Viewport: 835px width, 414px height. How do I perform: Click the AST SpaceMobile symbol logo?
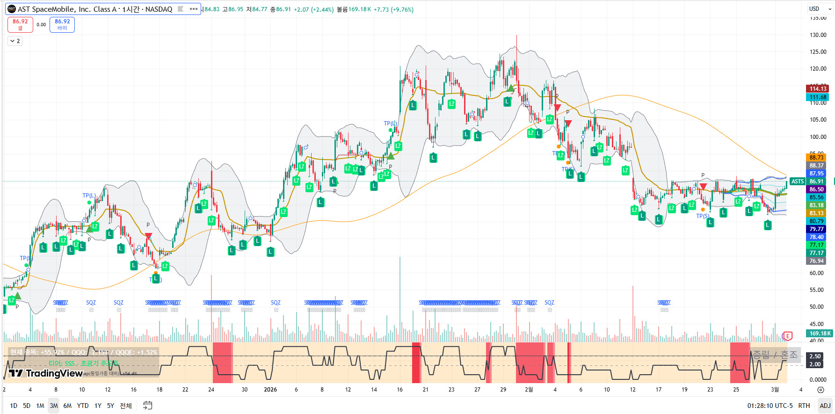pos(12,9)
